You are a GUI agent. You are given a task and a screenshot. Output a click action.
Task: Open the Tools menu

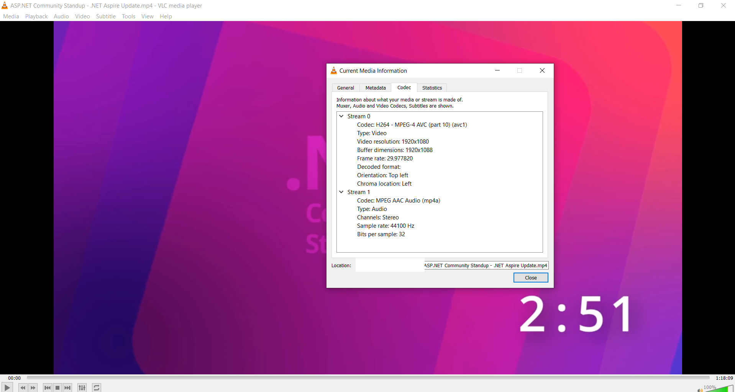point(128,16)
